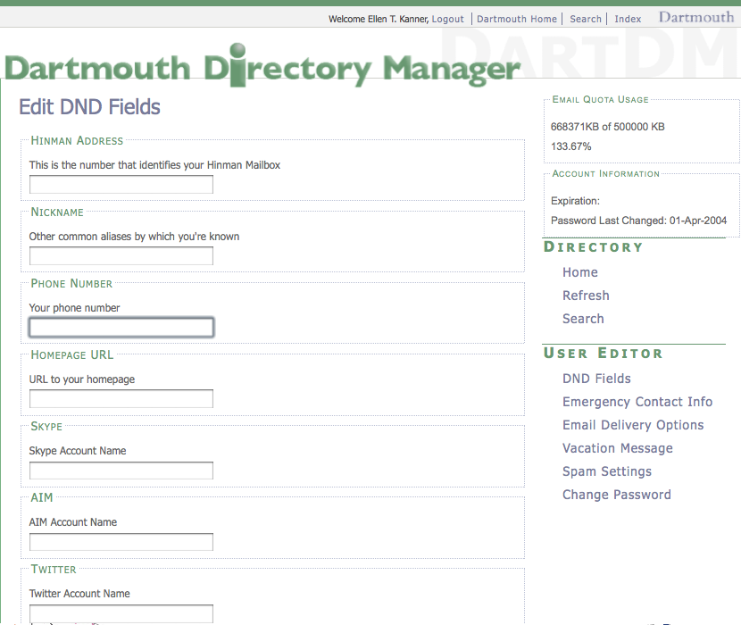The height and width of the screenshot is (625, 741).
Task: Select the Skype Account Name field
Action: click(x=121, y=471)
